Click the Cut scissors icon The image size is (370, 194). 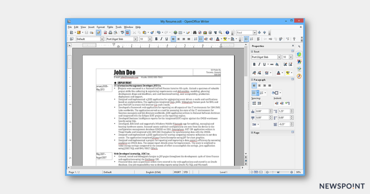pos(134,33)
